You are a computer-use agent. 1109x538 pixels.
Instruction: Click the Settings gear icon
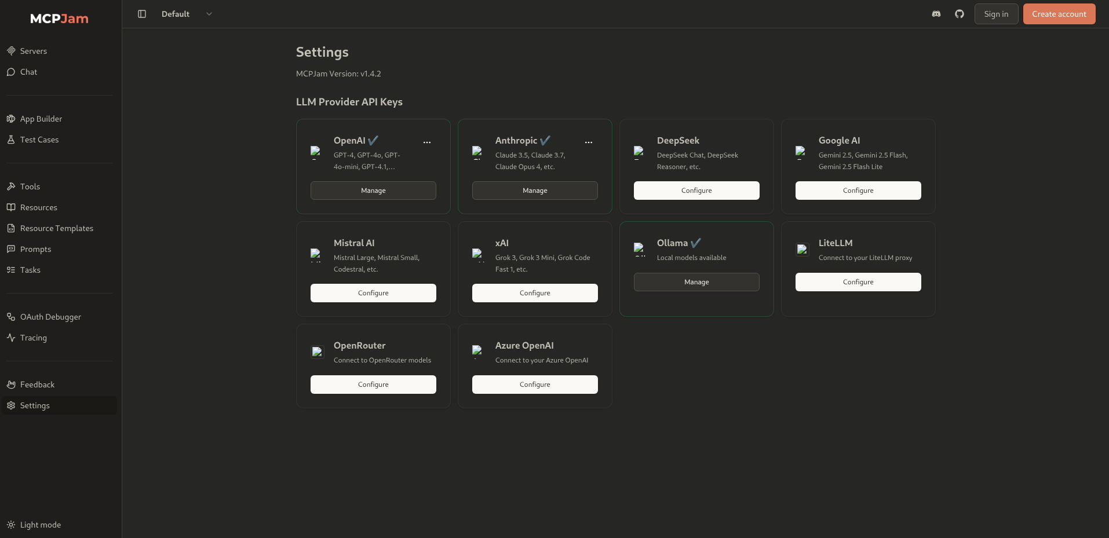(x=11, y=405)
